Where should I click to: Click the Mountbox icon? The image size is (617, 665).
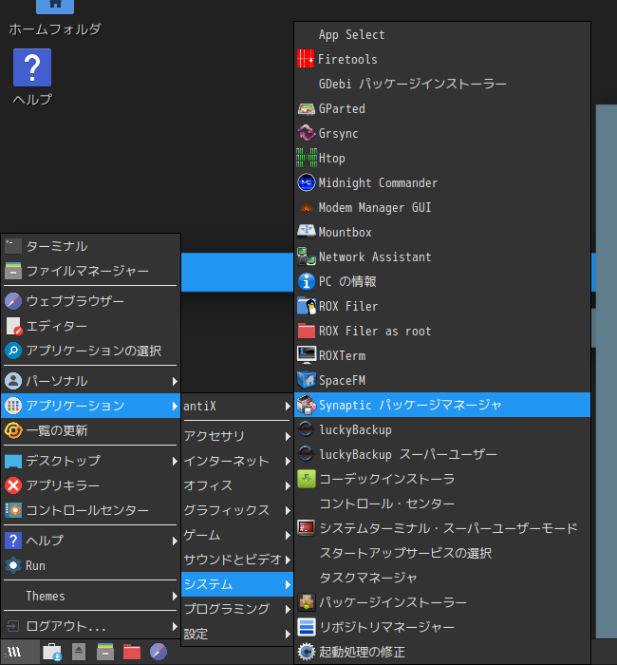pos(306,231)
